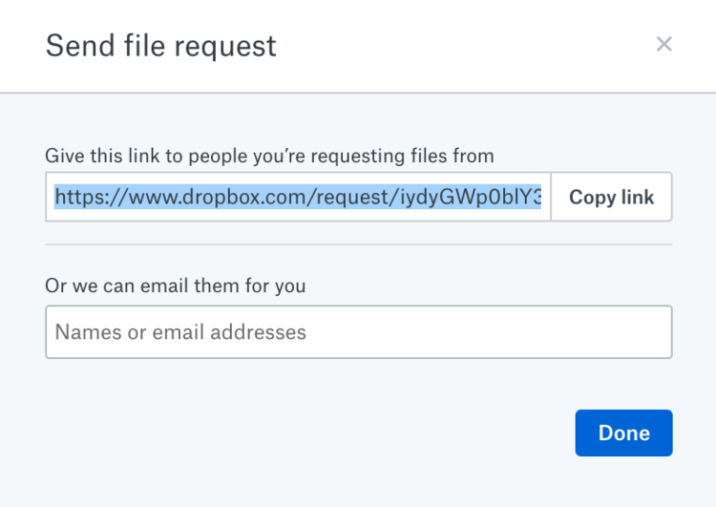Click the 'Send file request' heading
The image size is (716, 507).
coord(160,46)
